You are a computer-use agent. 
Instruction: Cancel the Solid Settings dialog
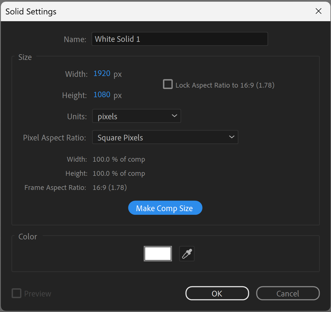tap(288, 293)
